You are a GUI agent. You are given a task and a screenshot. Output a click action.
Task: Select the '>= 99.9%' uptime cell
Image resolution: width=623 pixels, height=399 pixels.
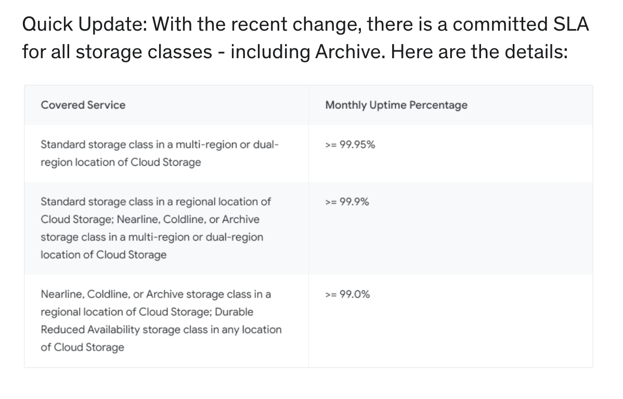point(347,202)
